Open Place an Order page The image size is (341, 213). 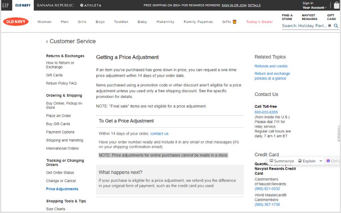click(x=58, y=115)
